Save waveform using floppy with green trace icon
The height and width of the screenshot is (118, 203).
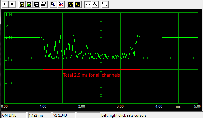(x=29, y=4)
